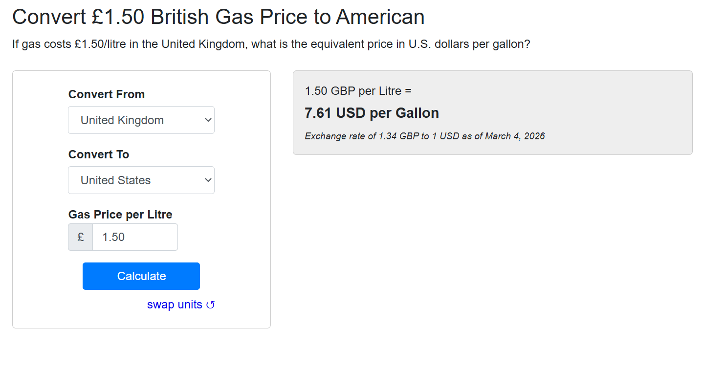Viewport: 725px width, 370px height.
Task: Click the 'swap units' link
Action: click(175, 305)
